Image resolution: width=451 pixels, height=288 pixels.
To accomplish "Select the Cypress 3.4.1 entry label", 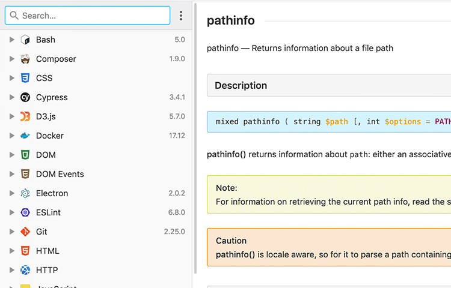I will tap(52, 97).
